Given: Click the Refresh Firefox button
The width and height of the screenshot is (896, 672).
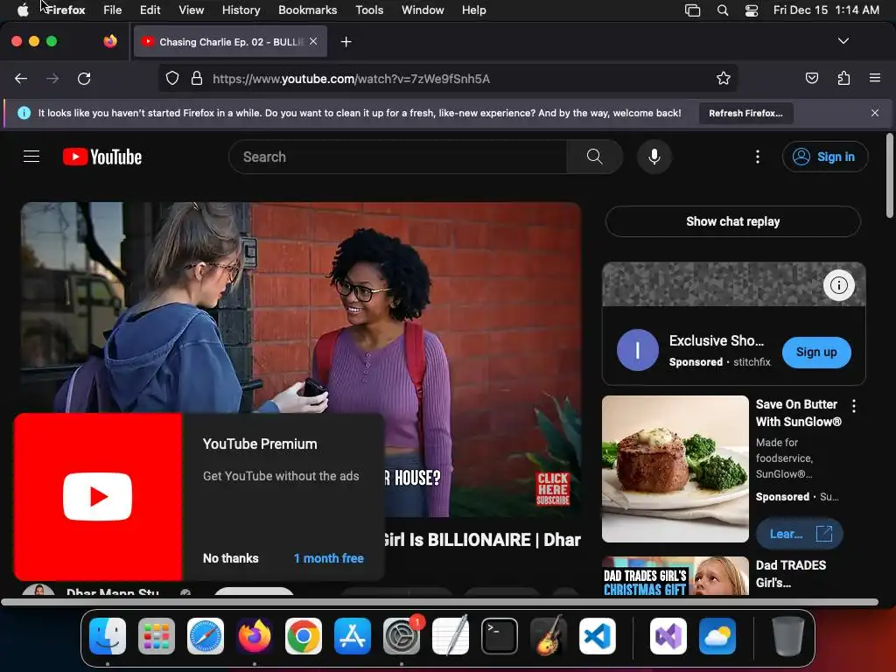Looking at the screenshot, I should [745, 113].
